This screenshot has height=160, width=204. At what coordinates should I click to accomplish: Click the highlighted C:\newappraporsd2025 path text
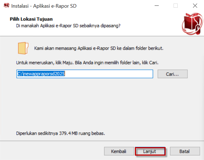tap(41, 74)
